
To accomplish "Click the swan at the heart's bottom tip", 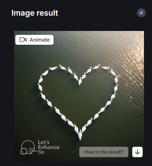I will coord(80,135).
